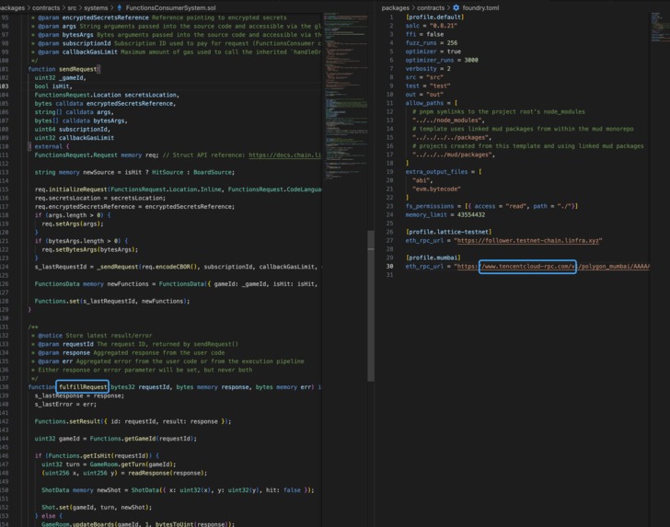The image size is (670, 527).
Task: Open 'packages' breadcrumb in the right editor
Action: tap(395, 7)
